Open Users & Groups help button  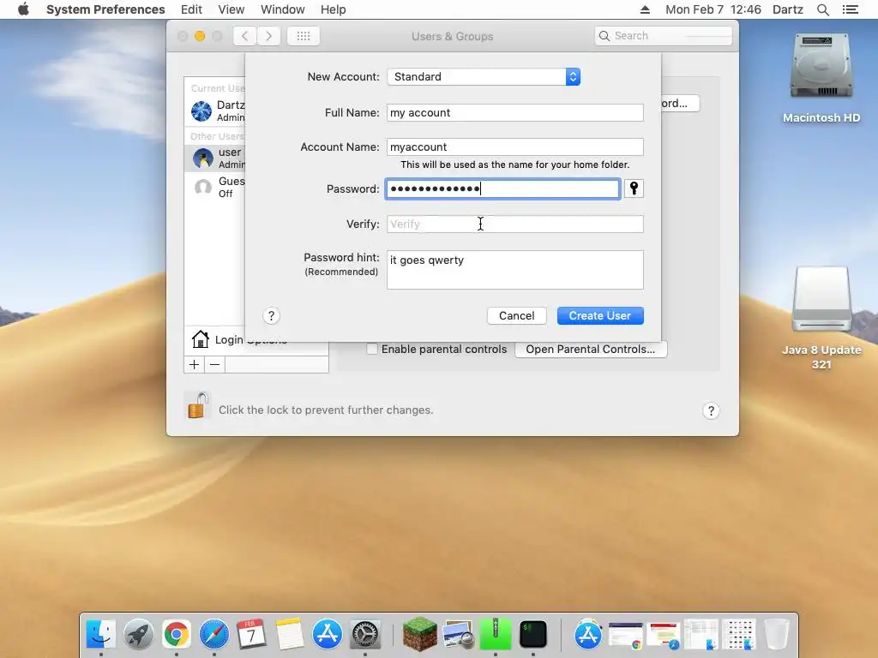711,410
